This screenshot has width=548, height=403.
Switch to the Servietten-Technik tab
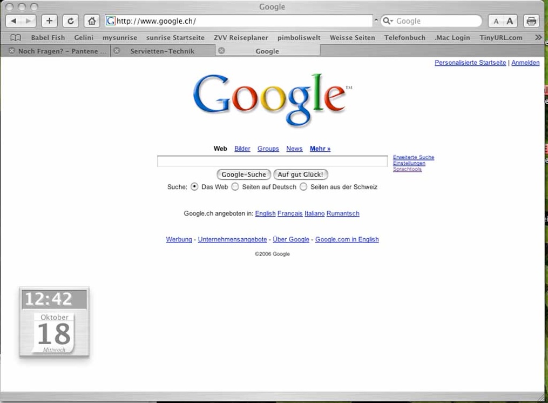click(x=162, y=51)
